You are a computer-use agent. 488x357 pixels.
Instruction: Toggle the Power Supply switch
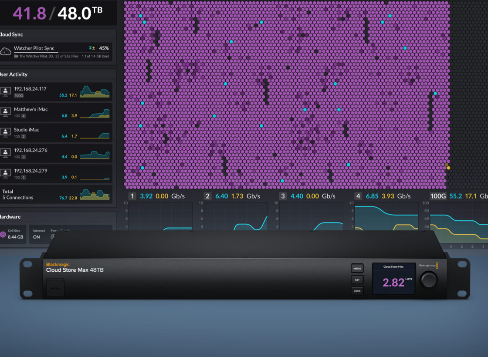53,237
